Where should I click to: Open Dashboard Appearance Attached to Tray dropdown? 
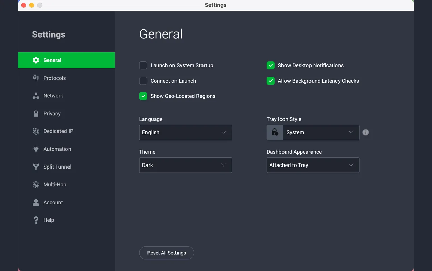click(x=313, y=165)
